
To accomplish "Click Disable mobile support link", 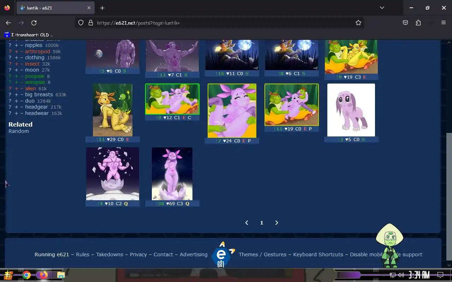I will pos(386,255).
